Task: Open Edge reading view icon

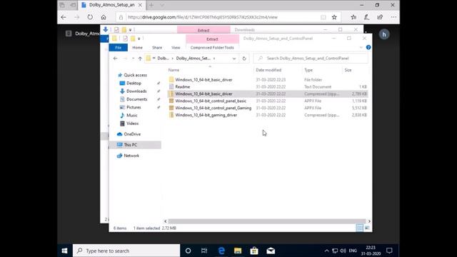Action: pos(323,17)
